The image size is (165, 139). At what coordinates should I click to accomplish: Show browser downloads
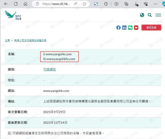[136, 4]
